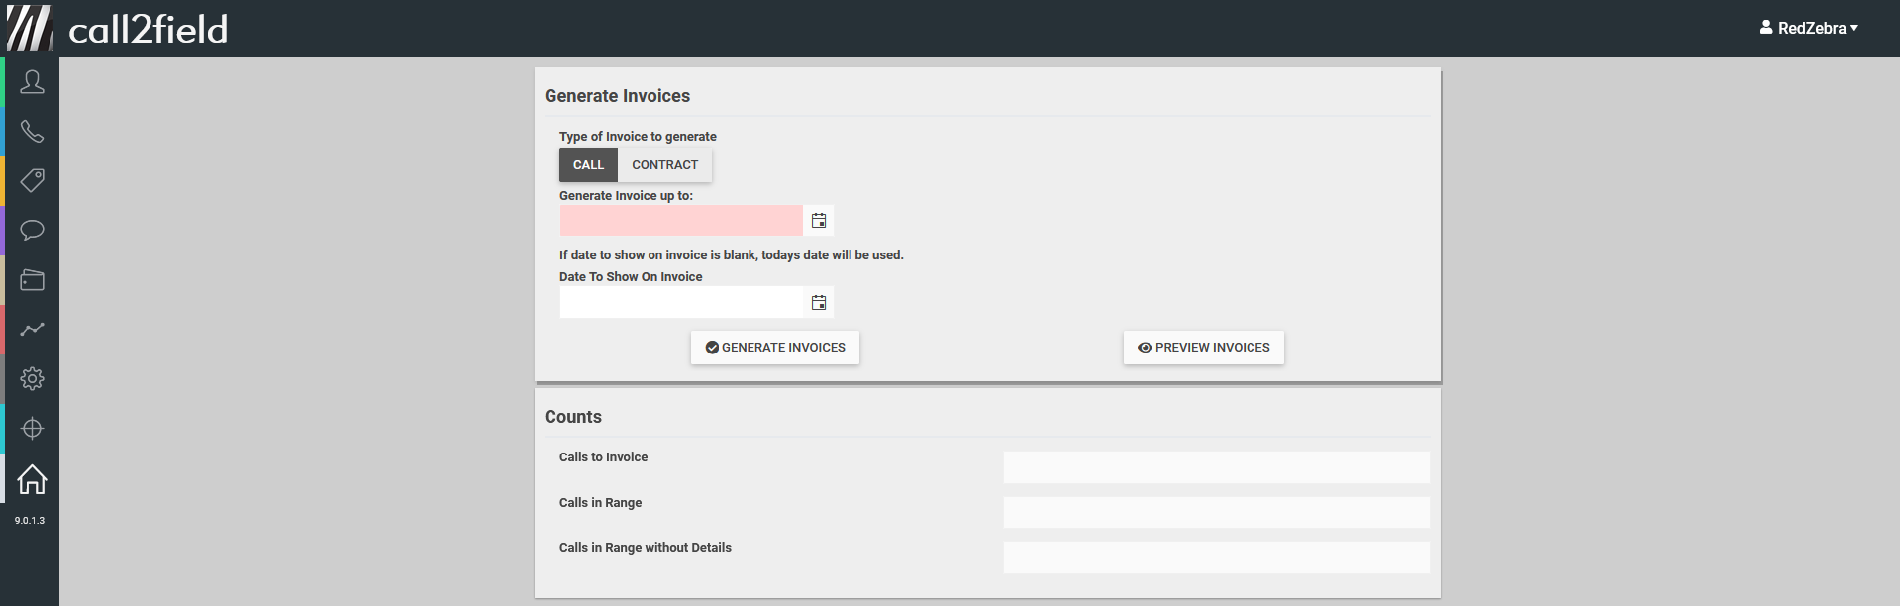This screenshot has width=1900, height=606.
Task: Click the speech bubble messages icon
Action: coord(32,231)
